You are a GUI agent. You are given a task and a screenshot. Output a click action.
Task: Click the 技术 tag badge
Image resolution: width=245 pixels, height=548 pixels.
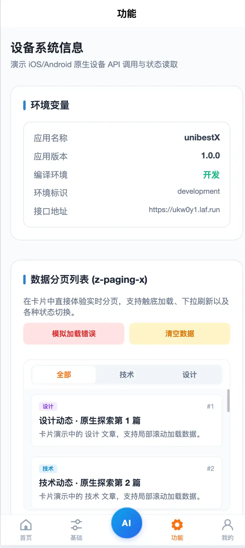tap(48, 468)
